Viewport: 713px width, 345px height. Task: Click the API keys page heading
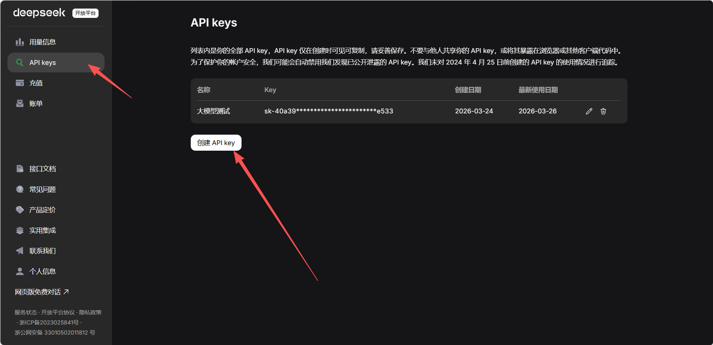point(214,23)
